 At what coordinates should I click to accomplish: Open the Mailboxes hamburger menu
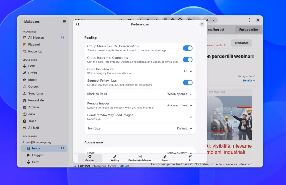coord(64,22)
